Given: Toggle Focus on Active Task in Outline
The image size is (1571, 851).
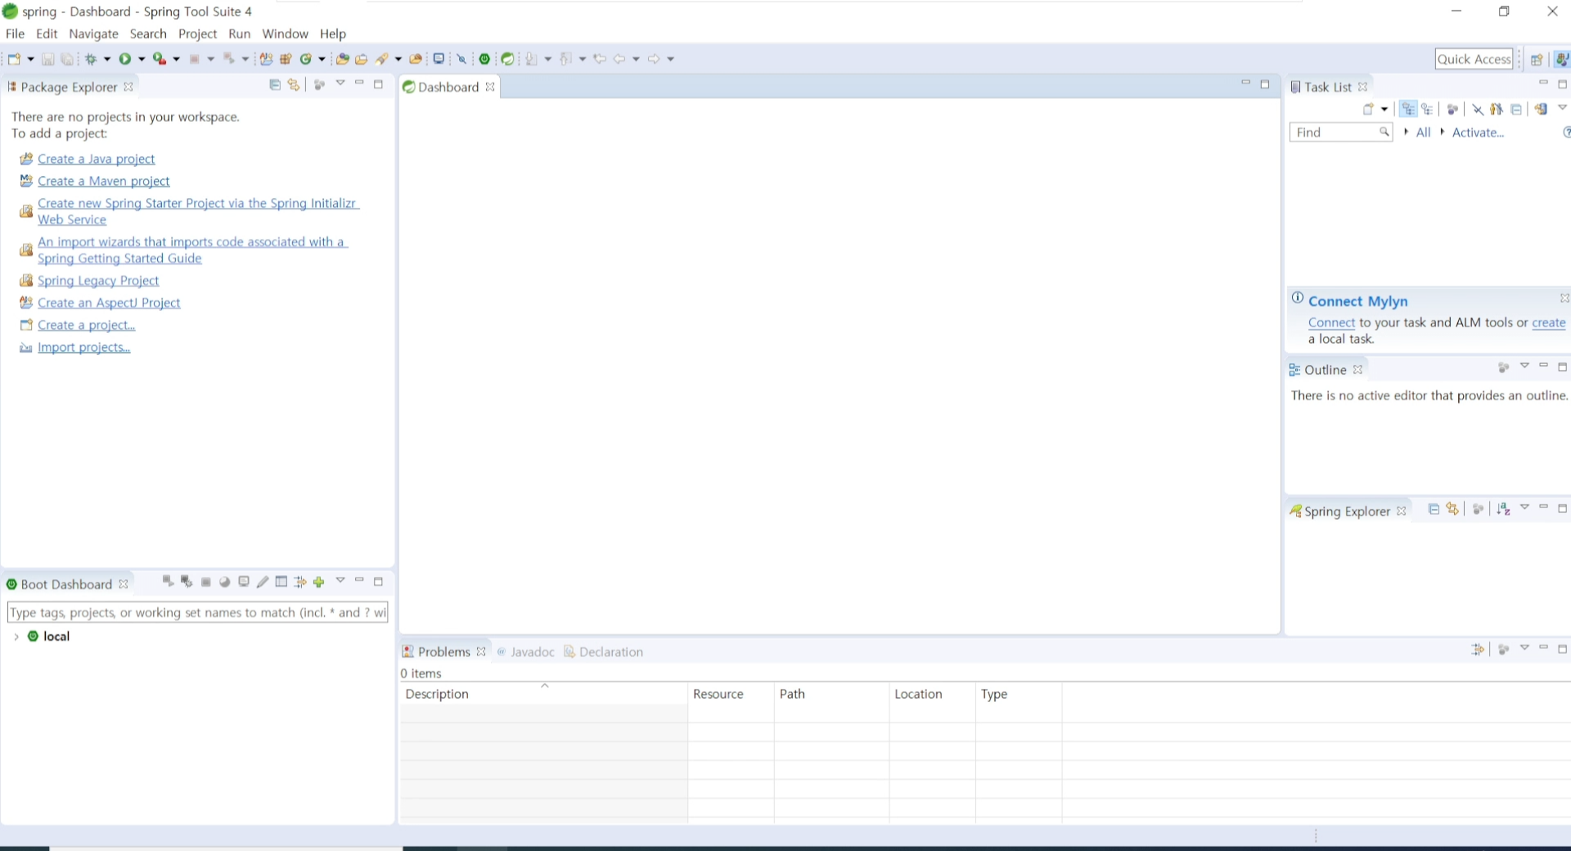Looking at the screenshot, I should pos(1503,367).
